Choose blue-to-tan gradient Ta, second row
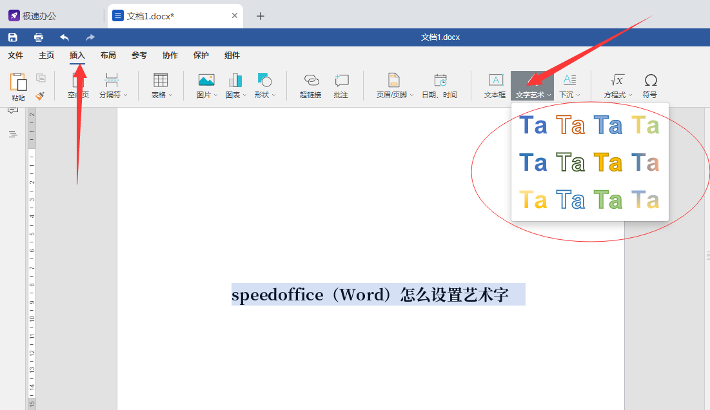 pos(646,162)
